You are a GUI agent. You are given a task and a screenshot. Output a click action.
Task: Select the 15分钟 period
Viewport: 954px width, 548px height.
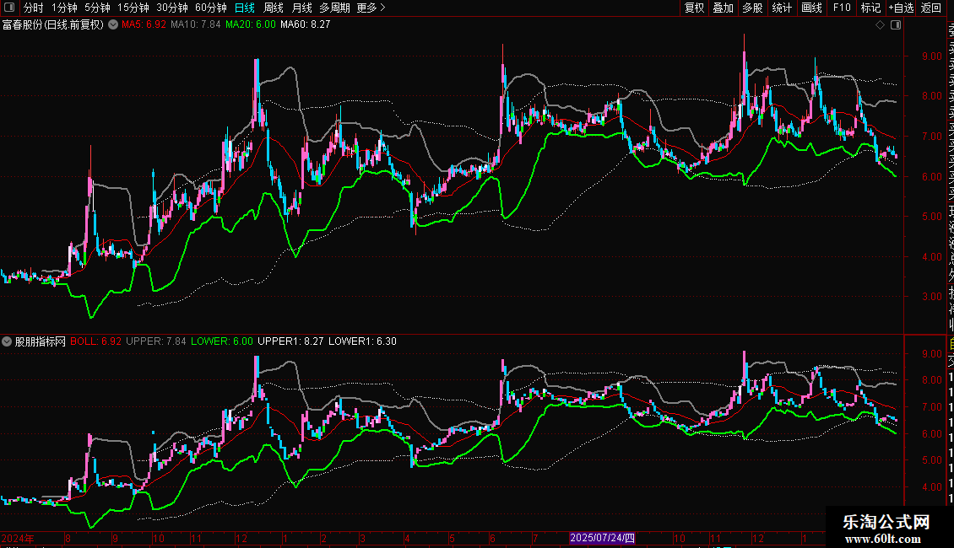(x=133, y=8)
